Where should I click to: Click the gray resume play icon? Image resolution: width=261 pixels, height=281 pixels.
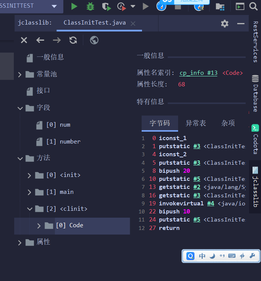pyautogui.click(x=145, y=7)
